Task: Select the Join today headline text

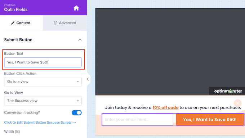Action: [x=173, y=107]
